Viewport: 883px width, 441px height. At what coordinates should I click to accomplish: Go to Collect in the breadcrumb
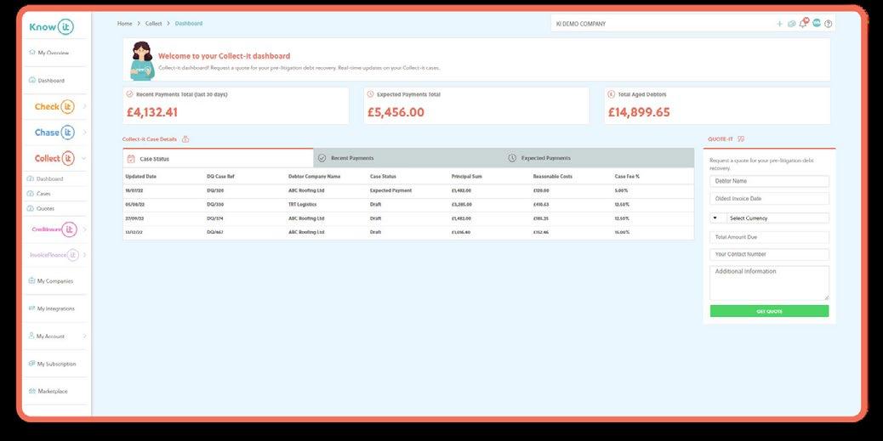click(153, 24)
